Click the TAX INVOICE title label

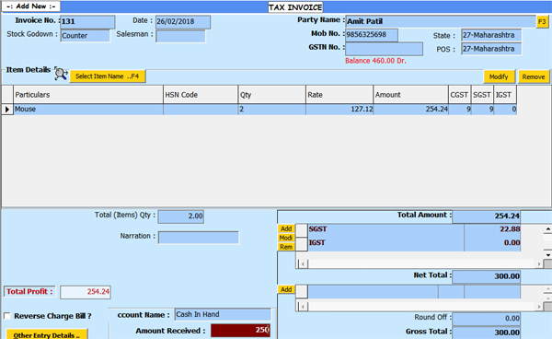pyautogui.click(x=295, y=7)
